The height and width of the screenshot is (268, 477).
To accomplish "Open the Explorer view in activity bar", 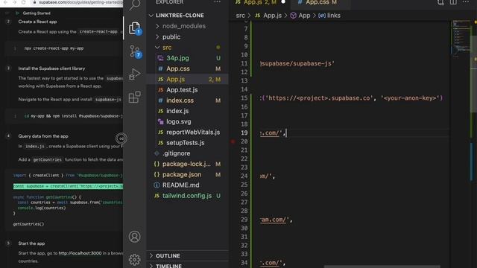I will click(134, 28).
